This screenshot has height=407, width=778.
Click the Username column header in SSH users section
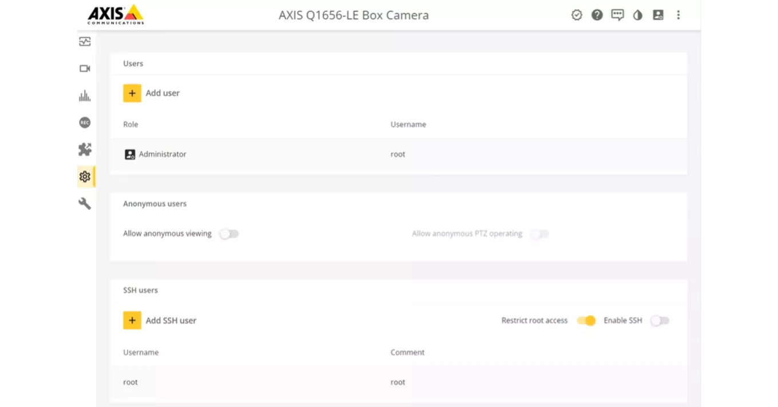(141, 352)
